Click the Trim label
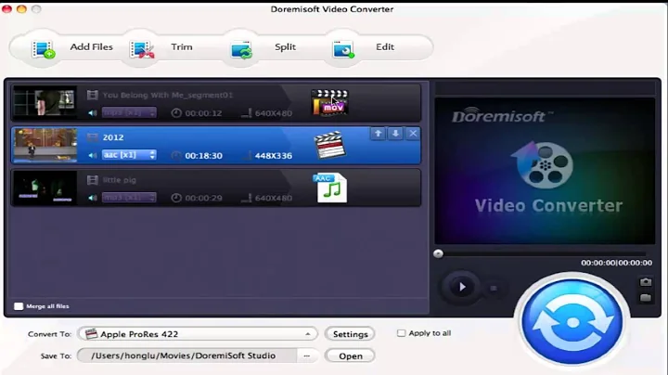The height and width of the screenshot is (375, 668). (182, 46)
